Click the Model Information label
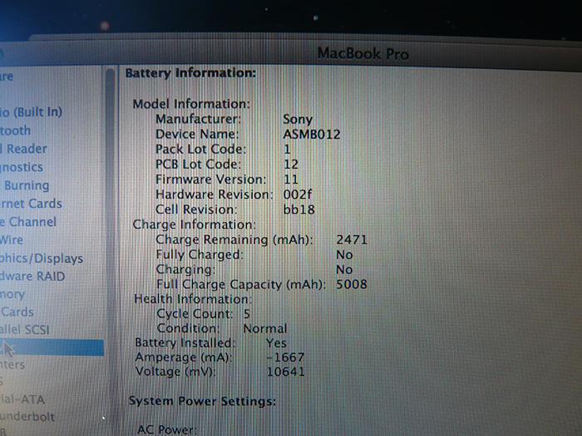 [x=191, y=104]
